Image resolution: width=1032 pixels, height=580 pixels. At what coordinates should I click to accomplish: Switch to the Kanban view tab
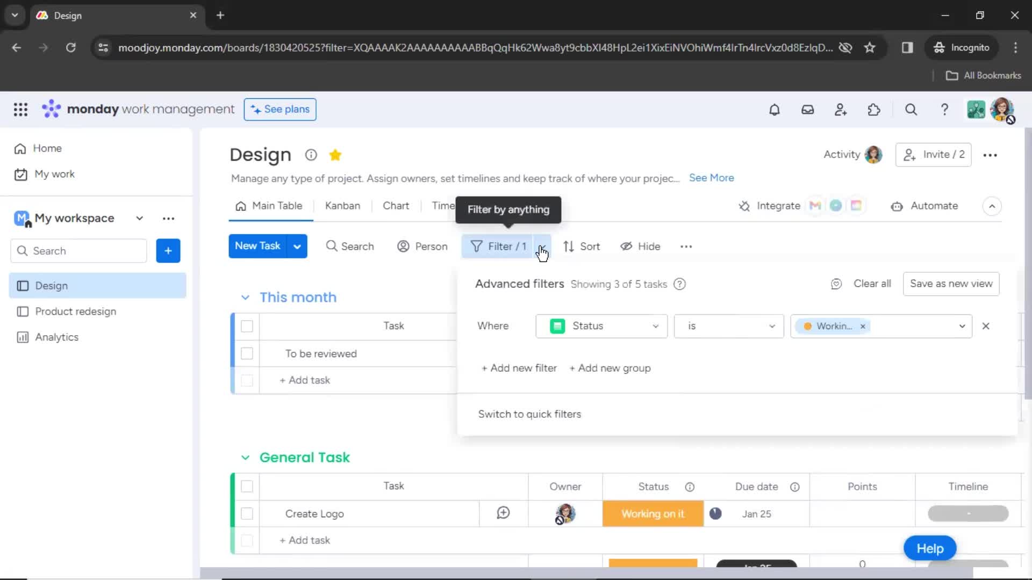click(x=342, y=206)
